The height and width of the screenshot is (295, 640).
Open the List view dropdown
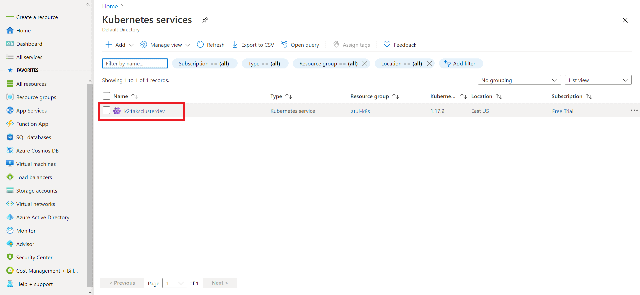pos(598,80)
